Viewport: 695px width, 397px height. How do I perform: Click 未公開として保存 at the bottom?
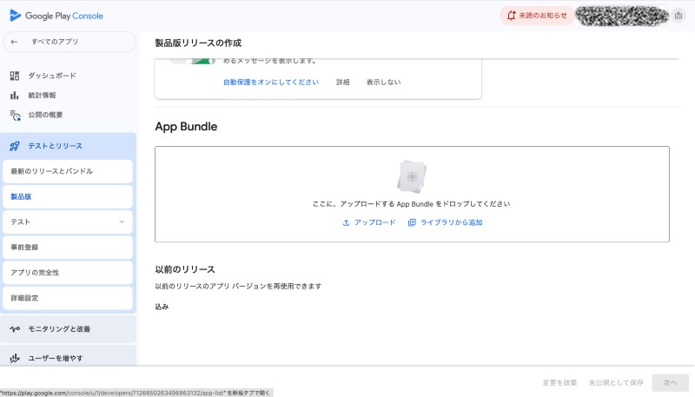(616, 382)
